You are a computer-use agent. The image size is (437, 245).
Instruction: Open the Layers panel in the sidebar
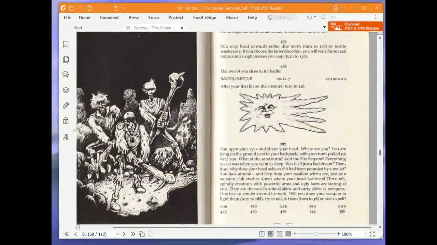[66, 90]
